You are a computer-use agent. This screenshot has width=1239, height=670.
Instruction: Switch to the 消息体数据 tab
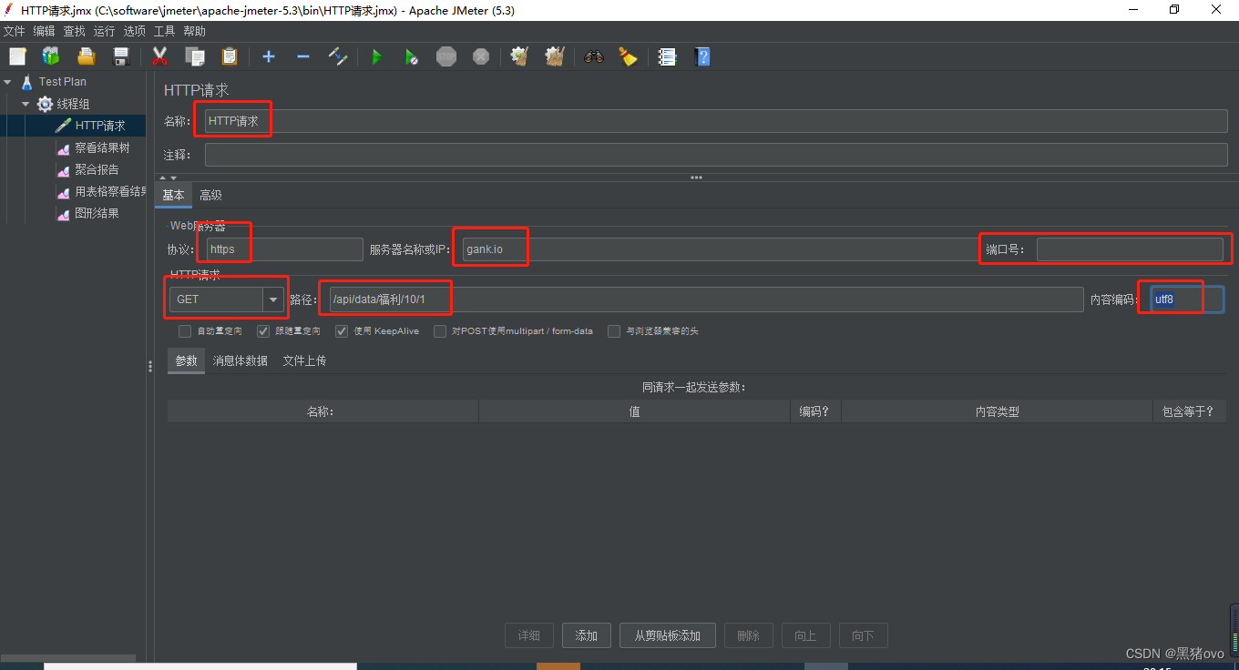(x=240, y=361)
